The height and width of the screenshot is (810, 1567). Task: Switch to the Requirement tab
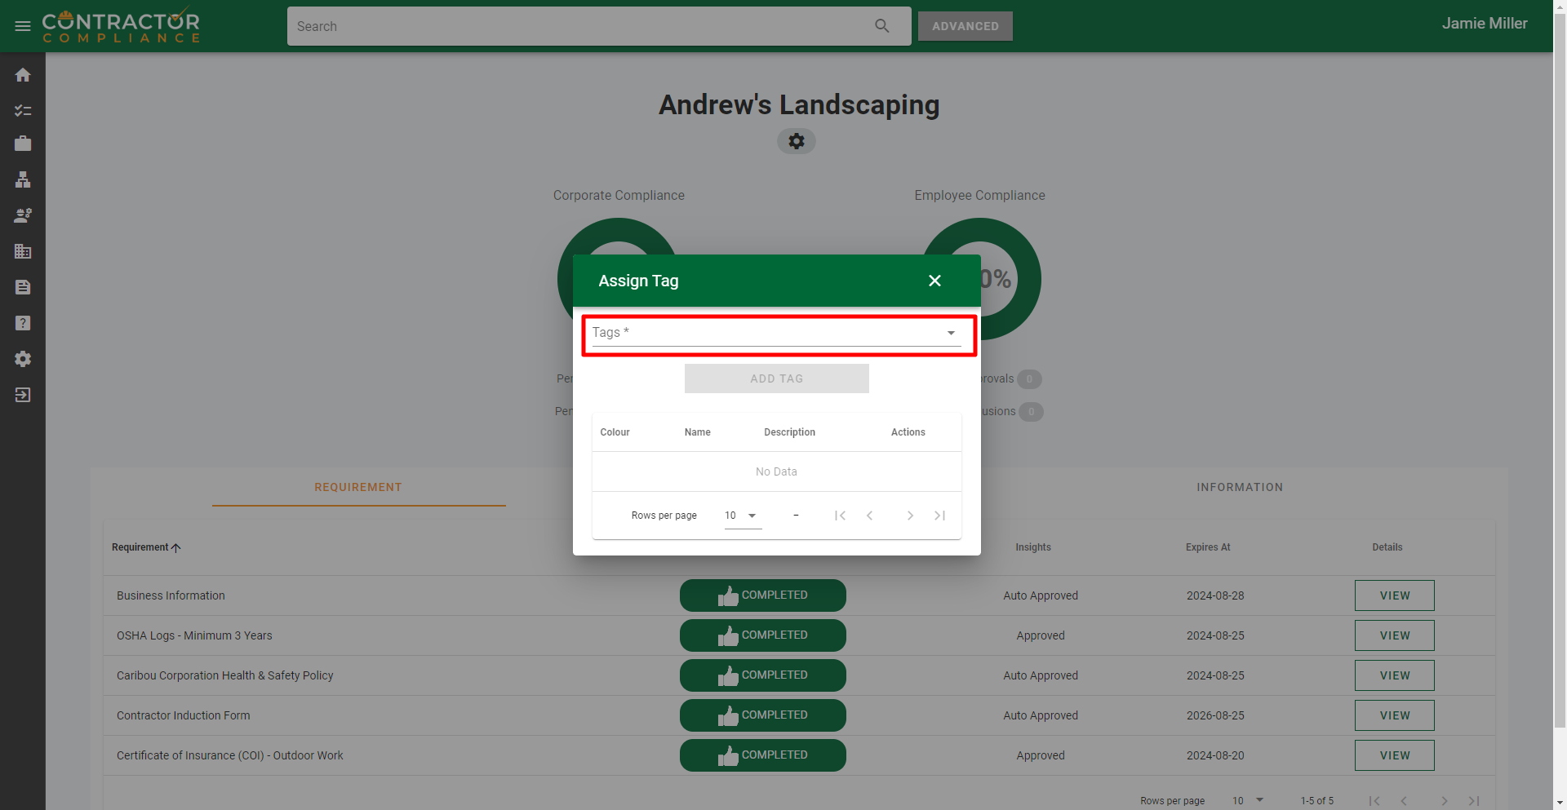(358, 487)
